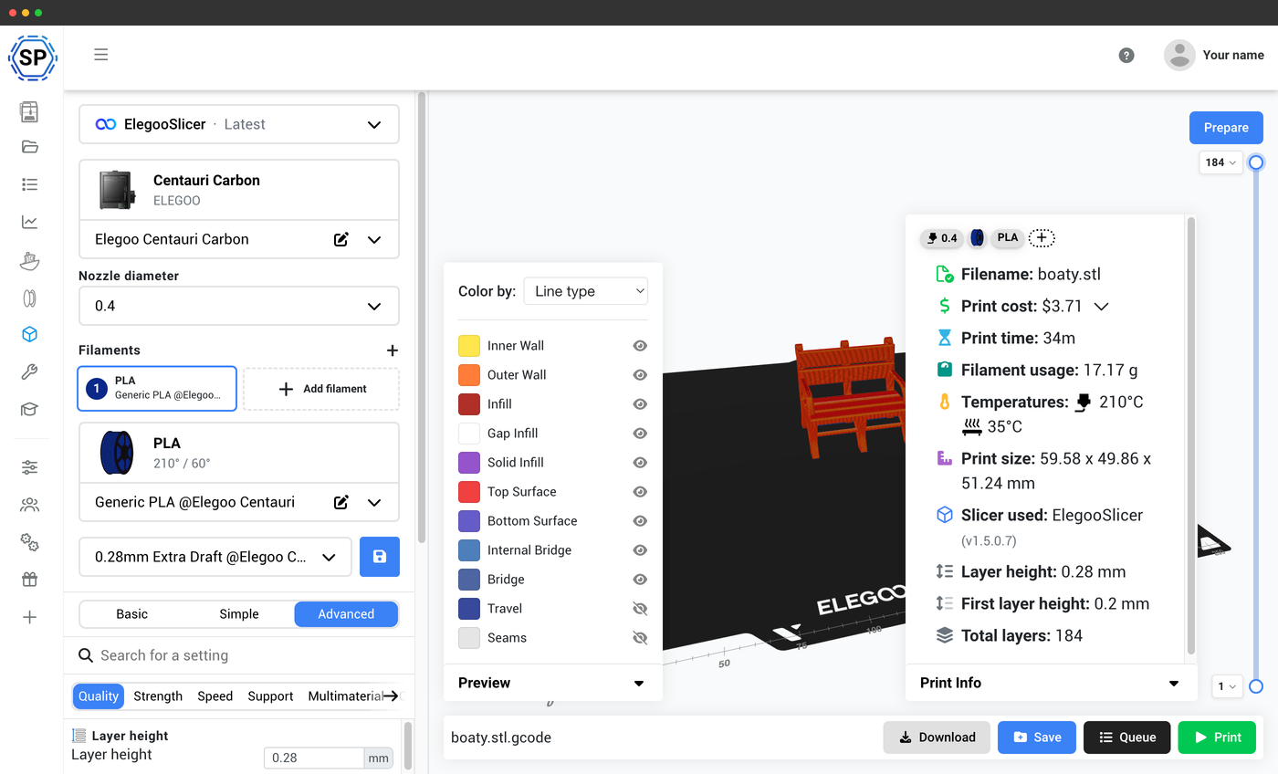Select the Advanced settings mode

tap(346, 614)
